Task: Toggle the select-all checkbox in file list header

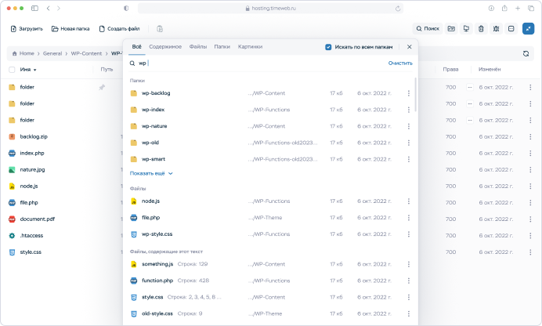Action: click(x=12, y=70)
